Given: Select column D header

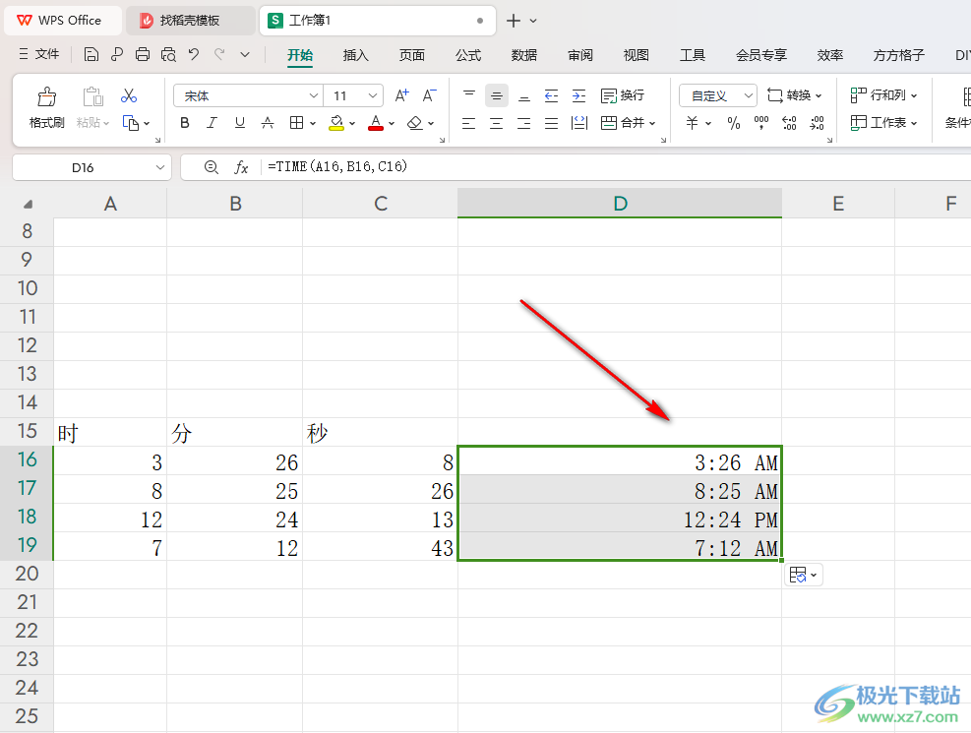Looking at the screenshot, I should point(620,203).
